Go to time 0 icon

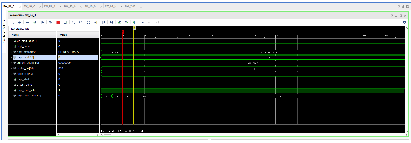click(x=104, y=22)
